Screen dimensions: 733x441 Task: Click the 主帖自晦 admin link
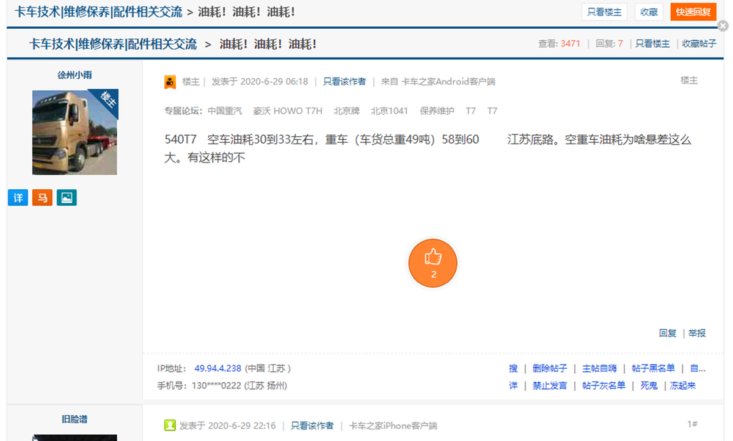[599, 368]
